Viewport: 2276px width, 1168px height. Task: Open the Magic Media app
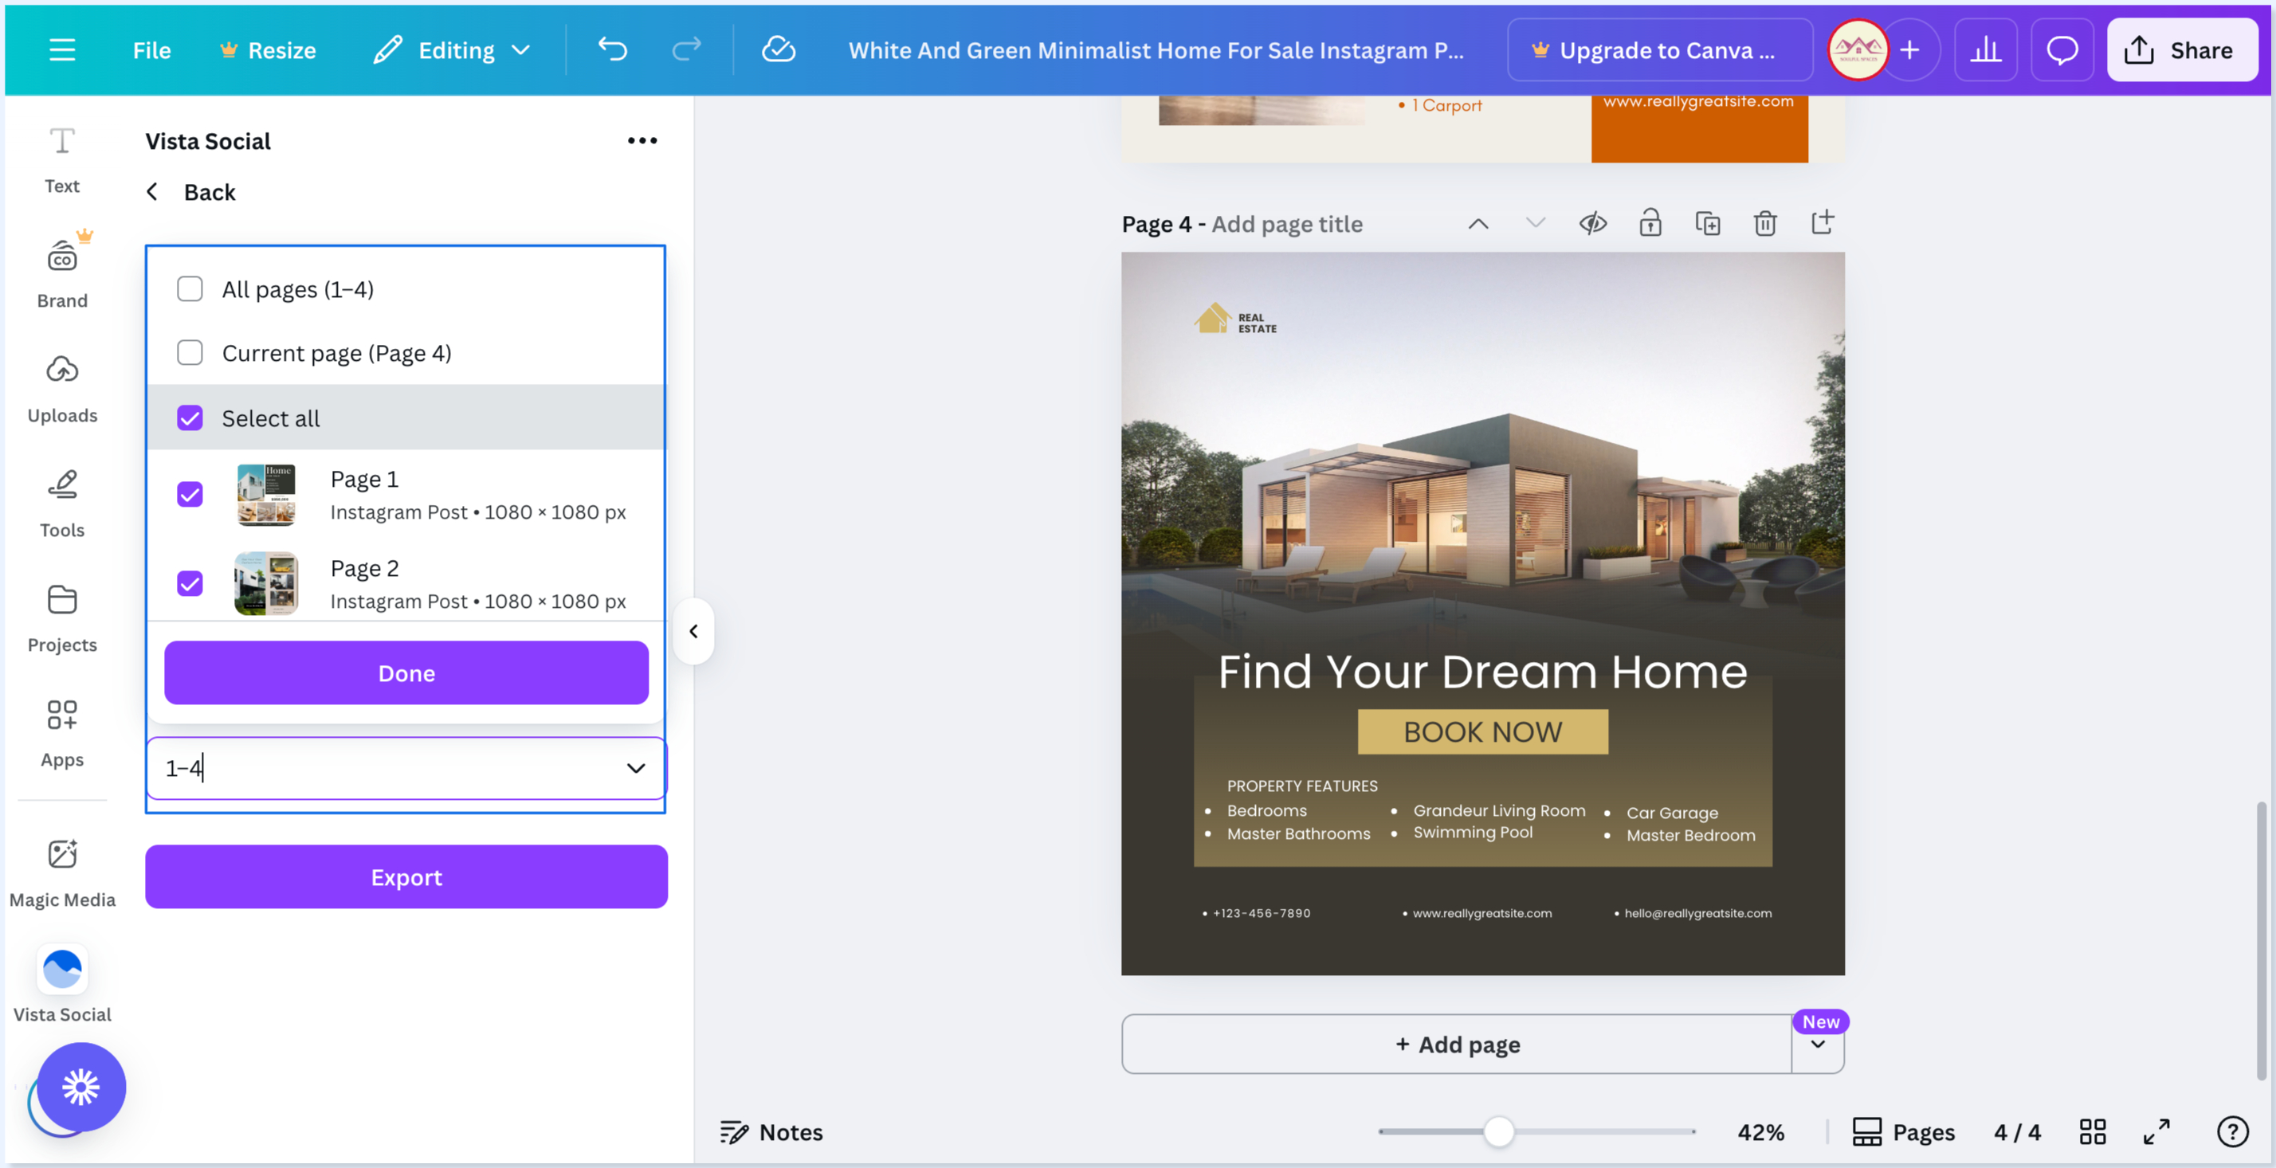(62, 871)
